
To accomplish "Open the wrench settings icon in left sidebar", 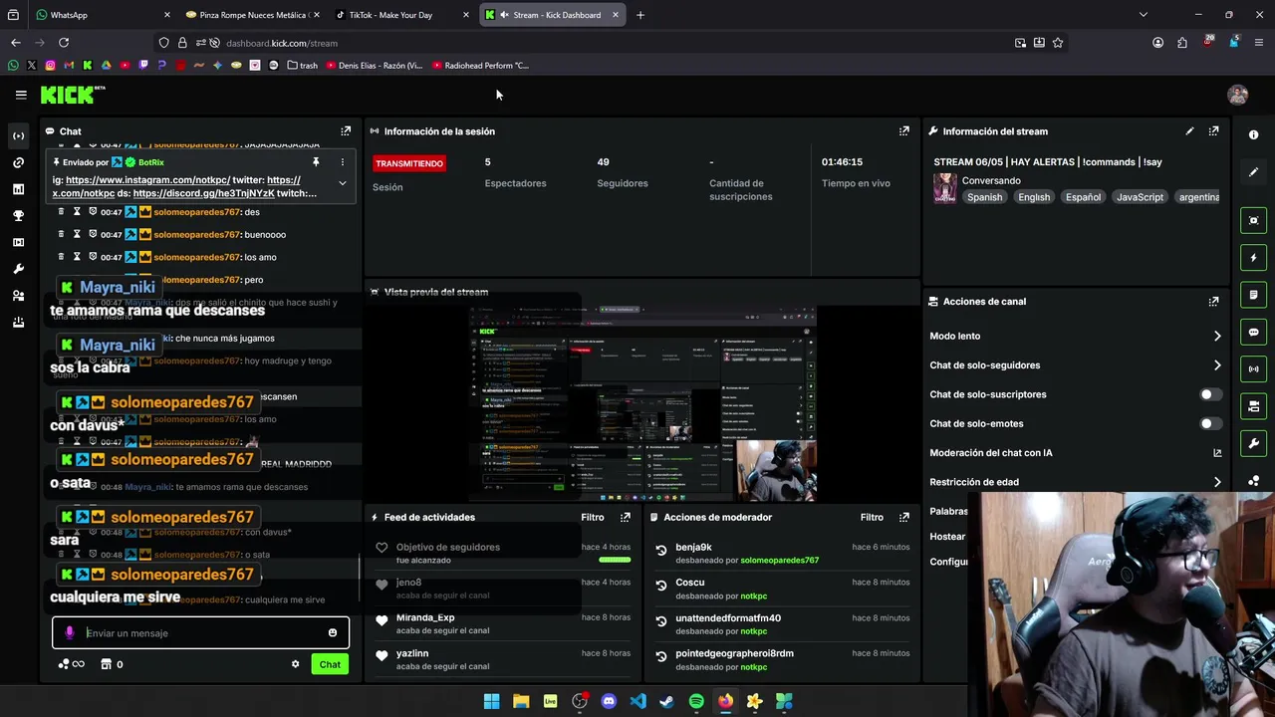I will pyautogui.click(x=18, y=269).
